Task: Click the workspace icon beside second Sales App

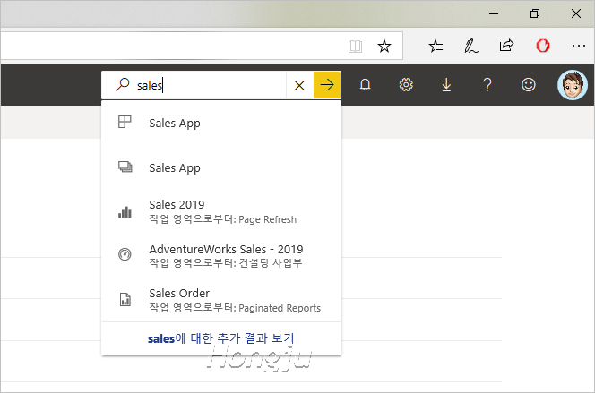Action: pos(125,167)
